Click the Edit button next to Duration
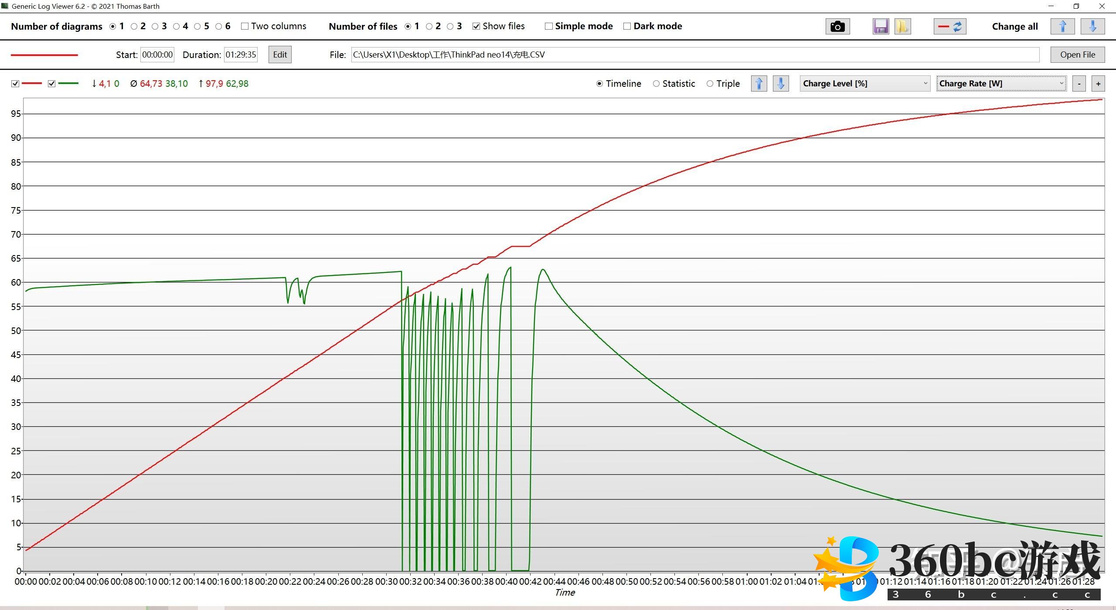1116x610 pixels. click(x=279, y=55)
